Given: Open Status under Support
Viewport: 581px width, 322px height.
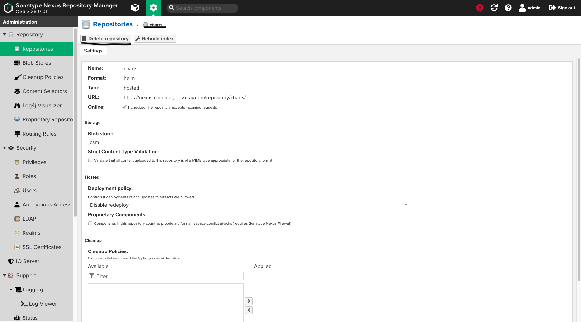Looking at the screenshot, I should [x=36, y=318].
